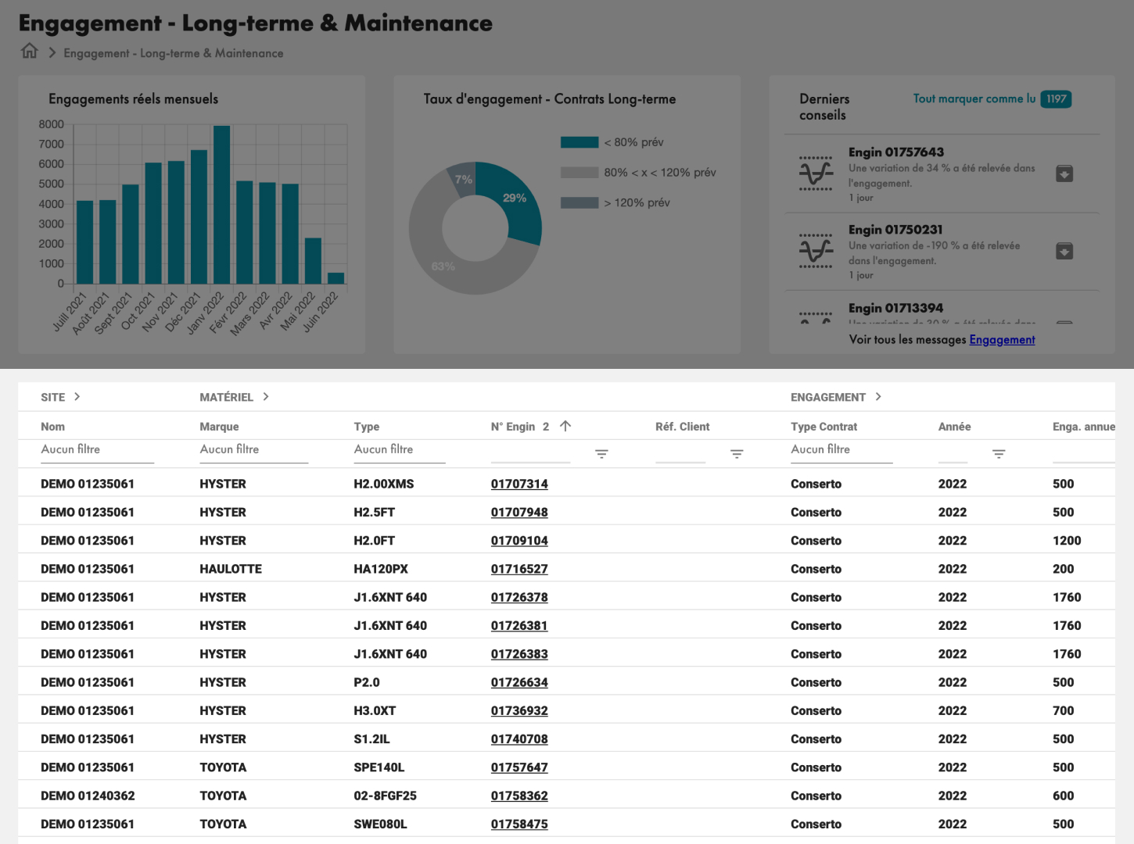Image resolution: width=1134 pixels, height=844 pixels.
Task: Open the Type Contrat filter dropdown
Action: 842,450
